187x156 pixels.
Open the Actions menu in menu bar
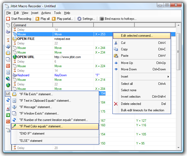click(x=46, y=13)
